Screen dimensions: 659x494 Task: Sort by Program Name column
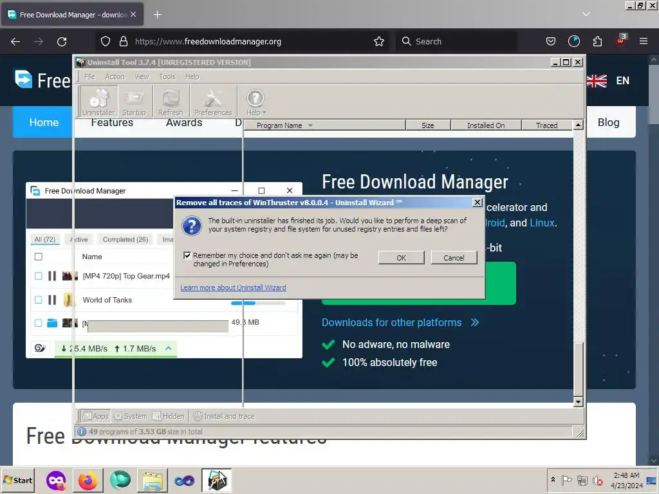pos(324,125)
